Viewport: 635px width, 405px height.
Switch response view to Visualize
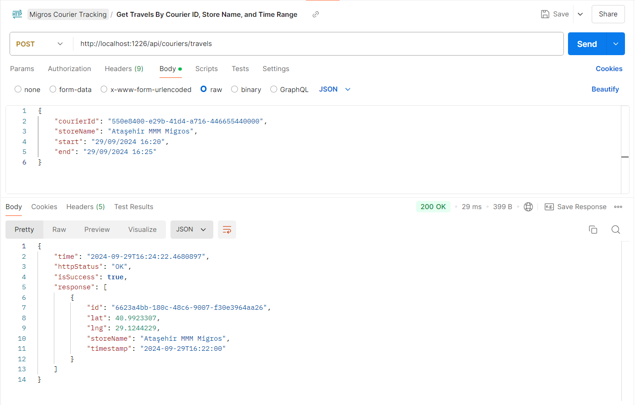click(142, 230)
